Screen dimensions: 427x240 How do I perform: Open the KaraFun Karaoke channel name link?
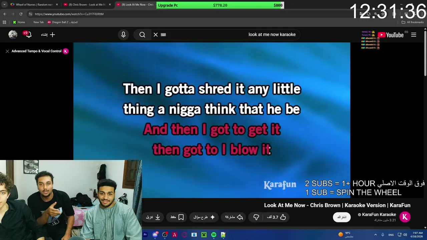pyautogui.click(x=379, y=215)
